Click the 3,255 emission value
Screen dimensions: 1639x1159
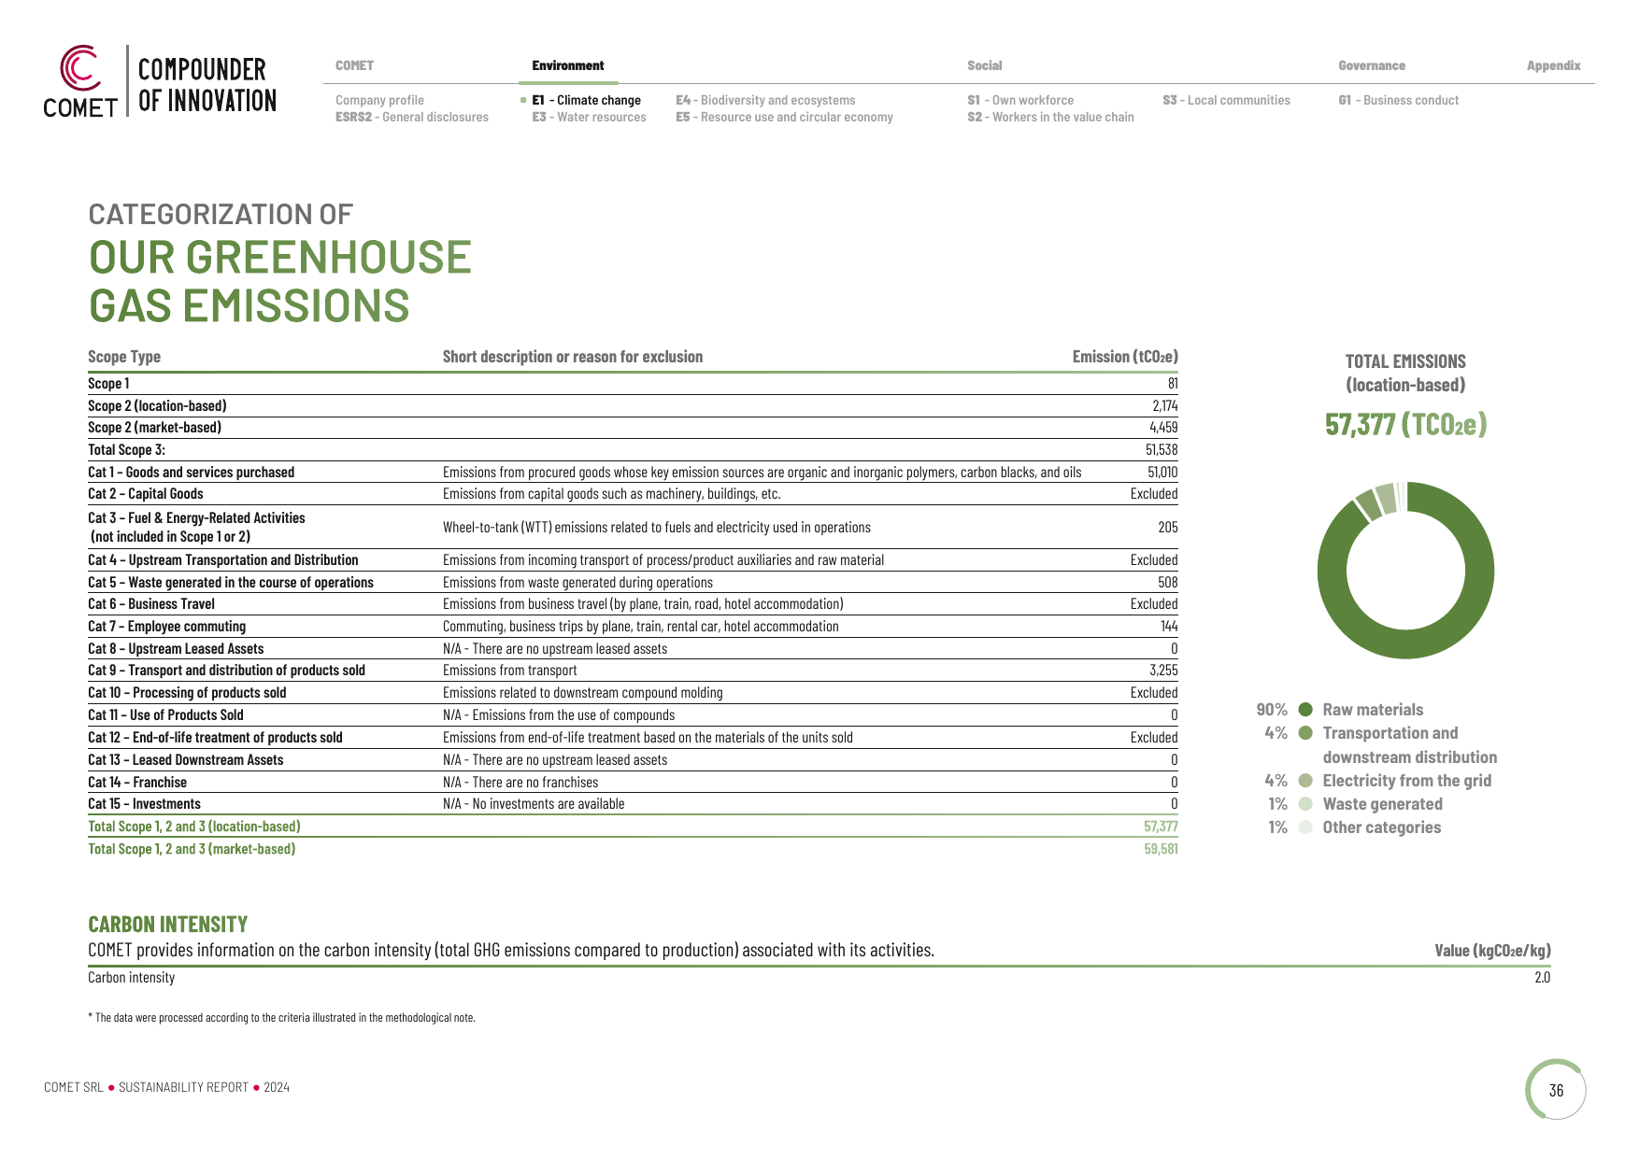click(1163, 671)
